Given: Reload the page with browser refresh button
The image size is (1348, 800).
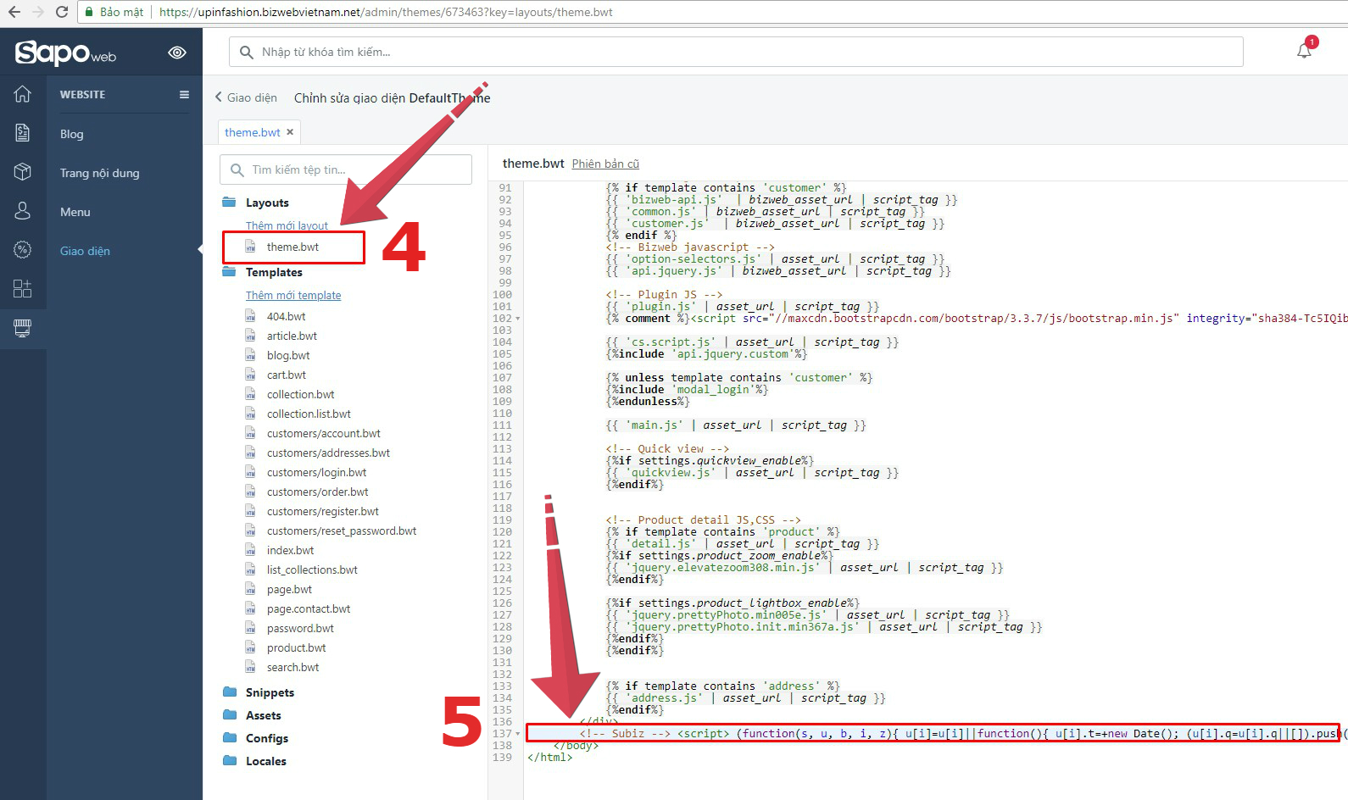Looking at the screenshot, I should click(62, 12).
